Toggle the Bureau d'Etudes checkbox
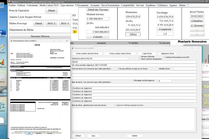Screen dimensions: 209x139 pos(140,57)
